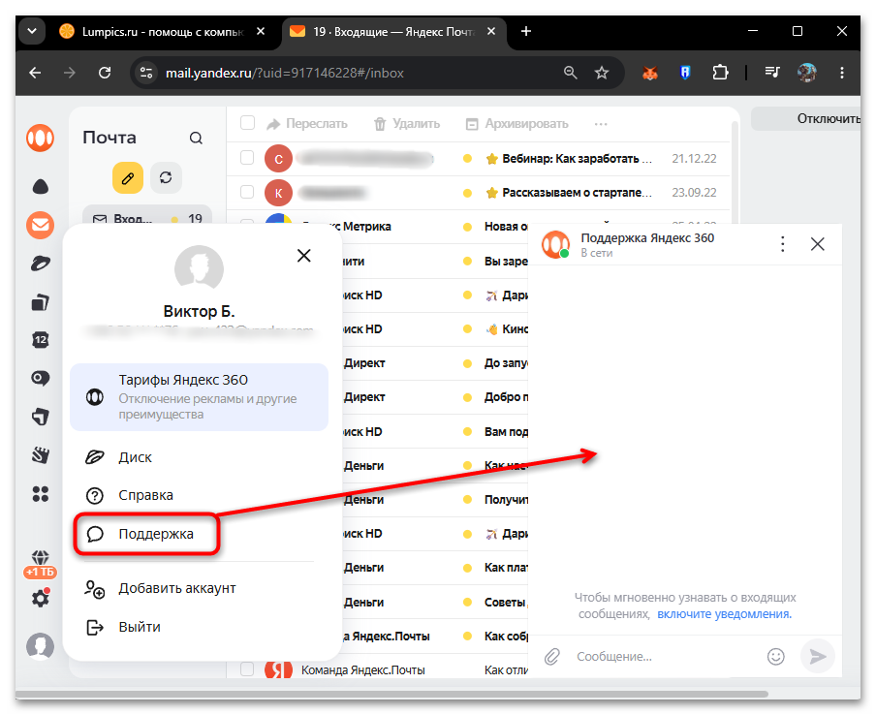The height and width of the screenshot is (715, 876).
Task: Expand the tab search dropdown arrow
Action: pyautogui.click(x=32, y=31)
